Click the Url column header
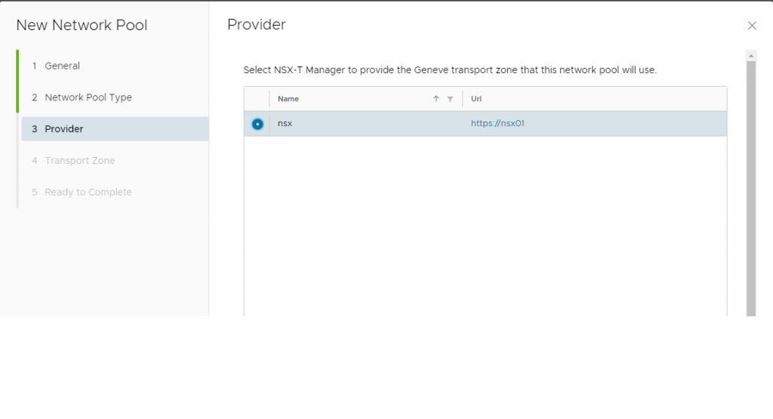Viewport: 773px width, 419px height. point(476,99)
